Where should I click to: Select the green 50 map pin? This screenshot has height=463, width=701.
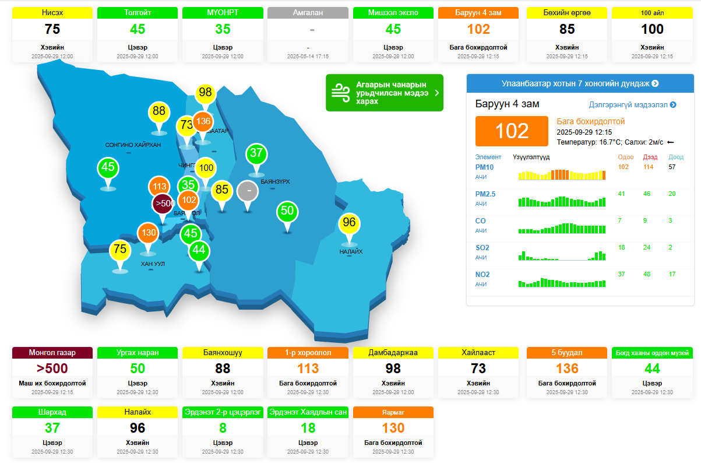point(287,211)
